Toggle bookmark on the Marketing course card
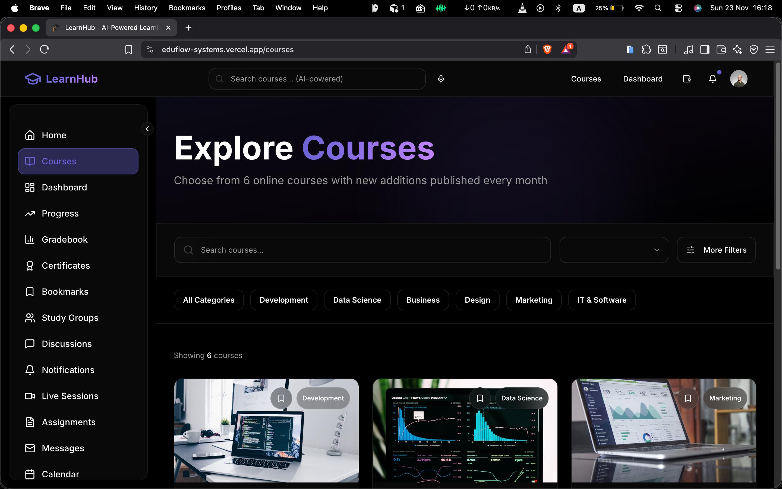782x489 pixels. coord(688,398)
